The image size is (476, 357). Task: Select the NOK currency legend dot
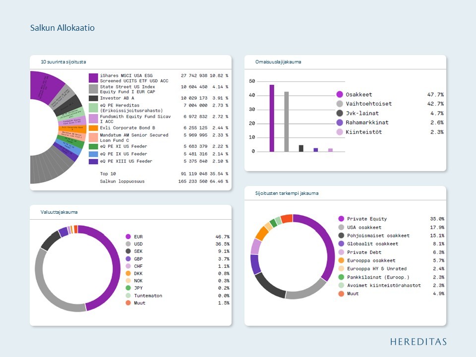[x=128, y=281]
